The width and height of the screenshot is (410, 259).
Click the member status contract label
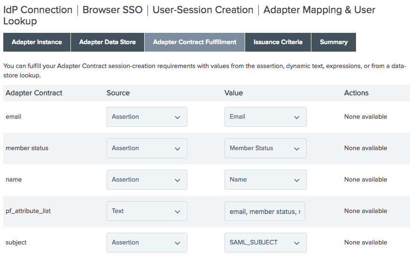(27, 148)
